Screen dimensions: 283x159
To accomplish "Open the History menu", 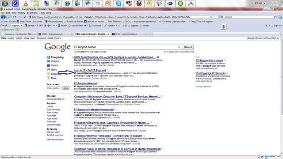I will click(x=22, y=13).
